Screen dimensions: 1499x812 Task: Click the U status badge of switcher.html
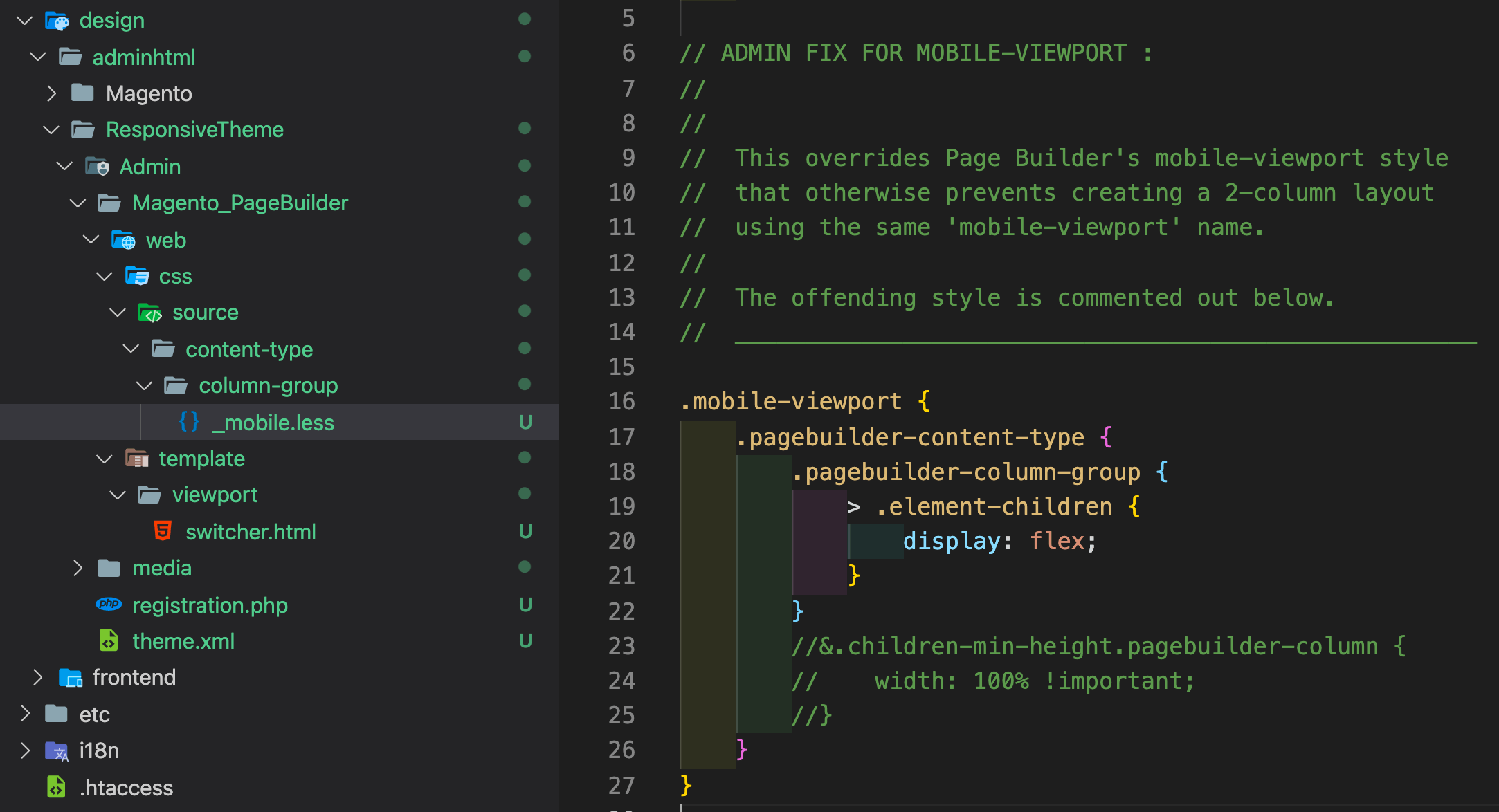[525, 531]
